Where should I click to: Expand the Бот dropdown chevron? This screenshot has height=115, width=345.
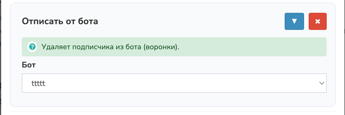(322, 83)
